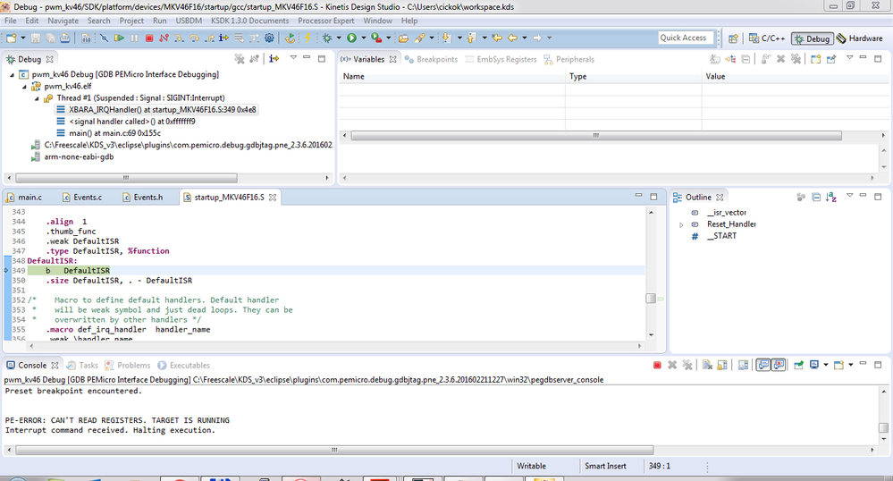
Task: Click the Back navigation arrow
Action: [x=512, y=38]
